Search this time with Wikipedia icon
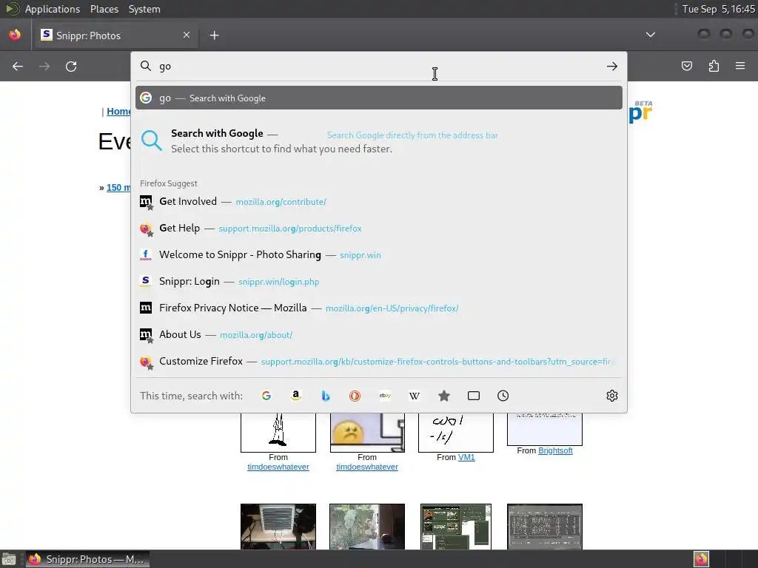Screen dimensions: 758x568 pos(415,396)
